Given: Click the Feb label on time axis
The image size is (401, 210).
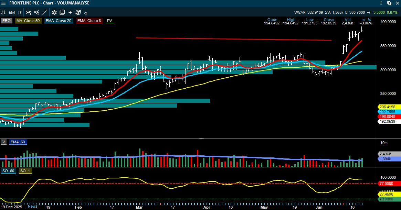Looking at the screenshot, I should pyautogui.click(x=78, y=207).
